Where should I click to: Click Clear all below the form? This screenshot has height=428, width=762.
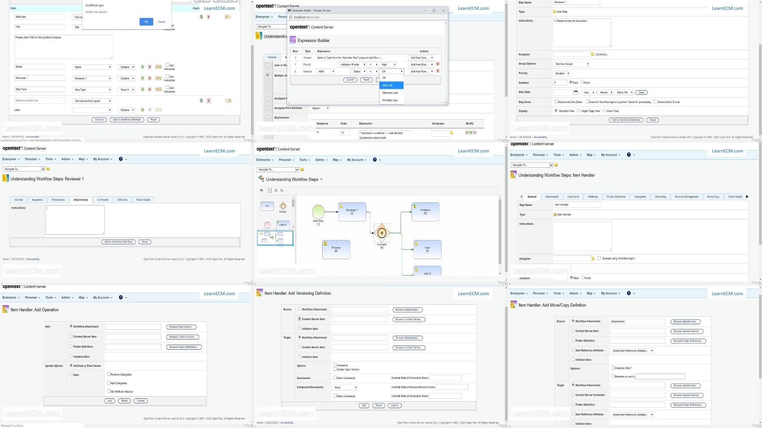99,120
